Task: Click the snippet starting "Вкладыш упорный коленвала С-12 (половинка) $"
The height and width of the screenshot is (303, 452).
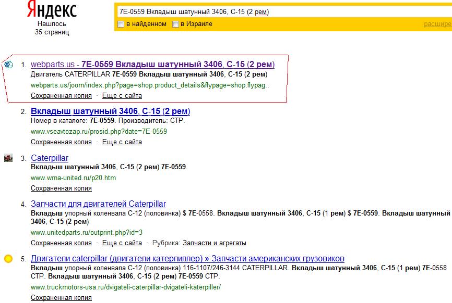Action: (x=241, y=217)
